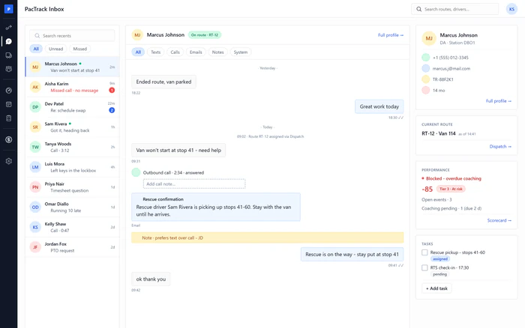Click the yellow note prefers text over call
Viewport: 525px width, 328px height.
pos(268,237)
